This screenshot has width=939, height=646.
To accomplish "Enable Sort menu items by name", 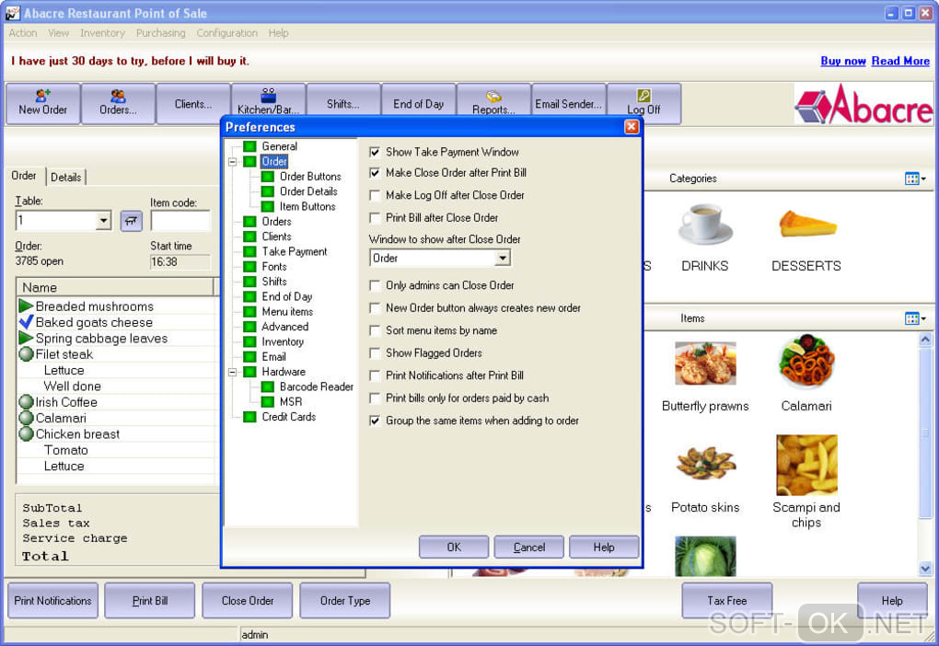I will click(375, 330).
